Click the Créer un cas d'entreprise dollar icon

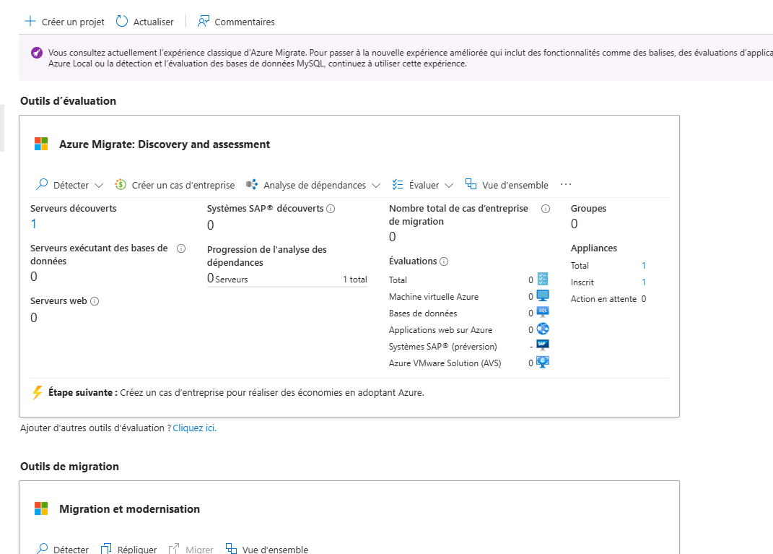pos(121,184)
